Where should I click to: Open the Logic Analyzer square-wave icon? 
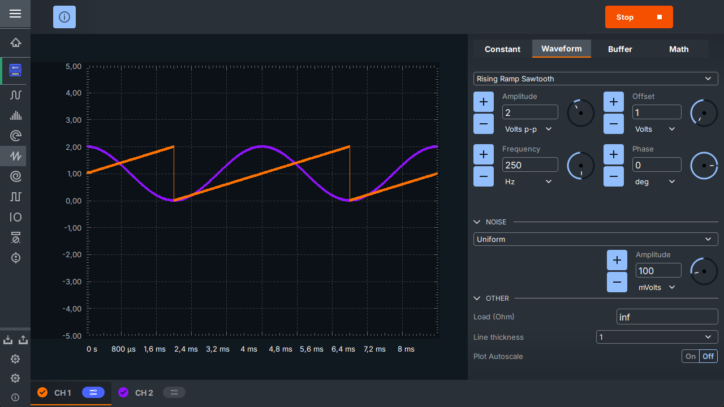16,197
